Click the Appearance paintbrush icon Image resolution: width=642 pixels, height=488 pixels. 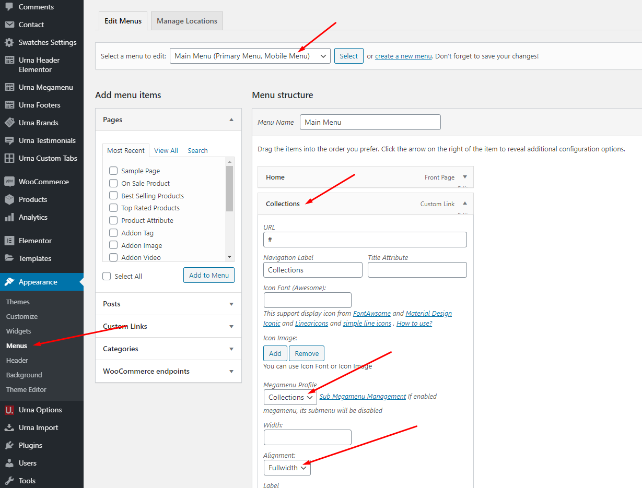[x=9, y=282]
